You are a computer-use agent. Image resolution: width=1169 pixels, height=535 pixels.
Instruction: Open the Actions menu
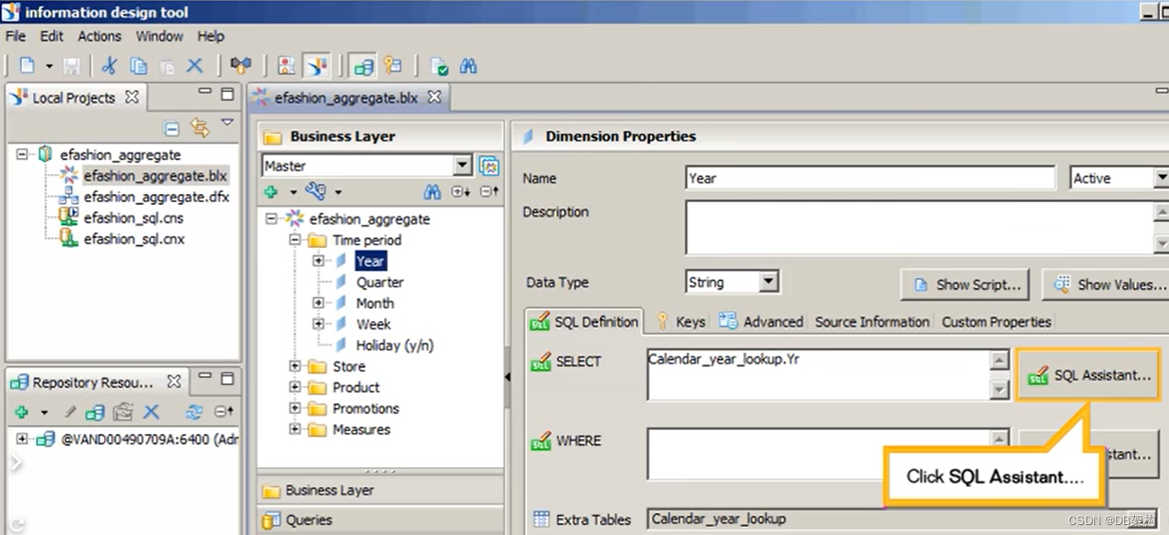[x=99, y=36]
